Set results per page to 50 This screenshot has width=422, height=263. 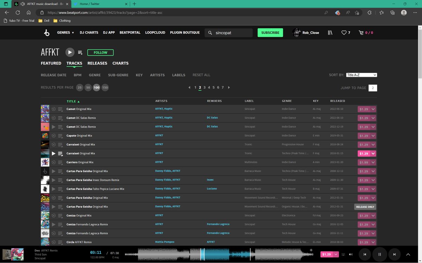(x=88, y=87)
